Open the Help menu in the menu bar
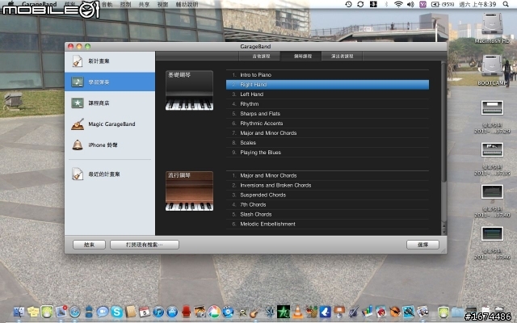This screenshot has width=517, height=323. pyautogui.click(x=187, y=4)
